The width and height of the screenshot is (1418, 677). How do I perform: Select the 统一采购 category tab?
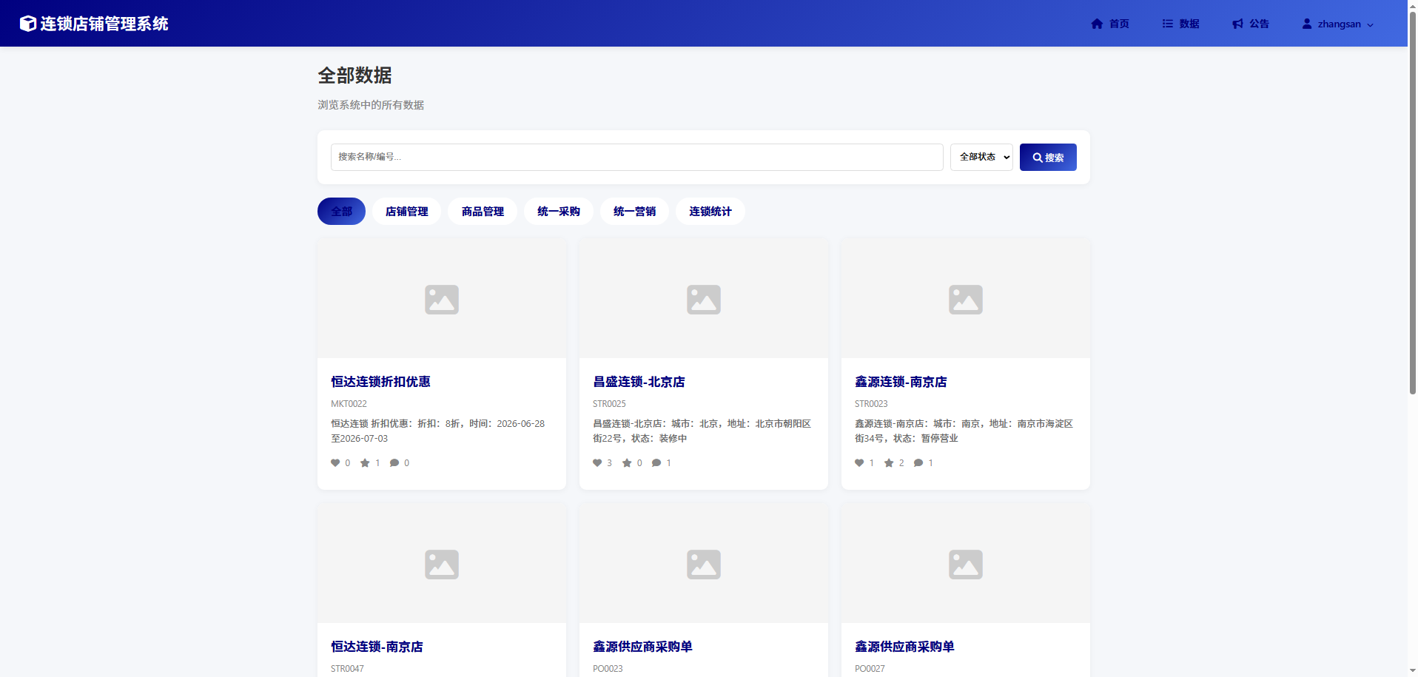coord(559,212)
